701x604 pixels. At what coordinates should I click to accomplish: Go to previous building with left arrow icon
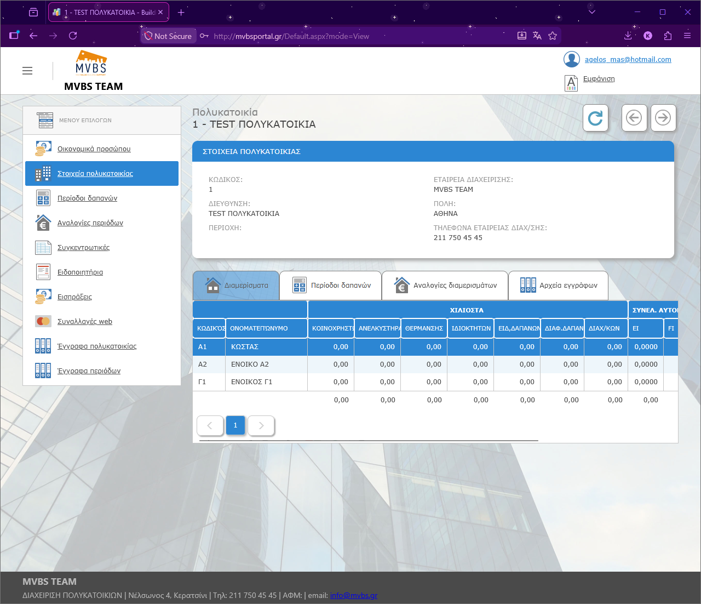pyautogui.click(x=634, y=118)
